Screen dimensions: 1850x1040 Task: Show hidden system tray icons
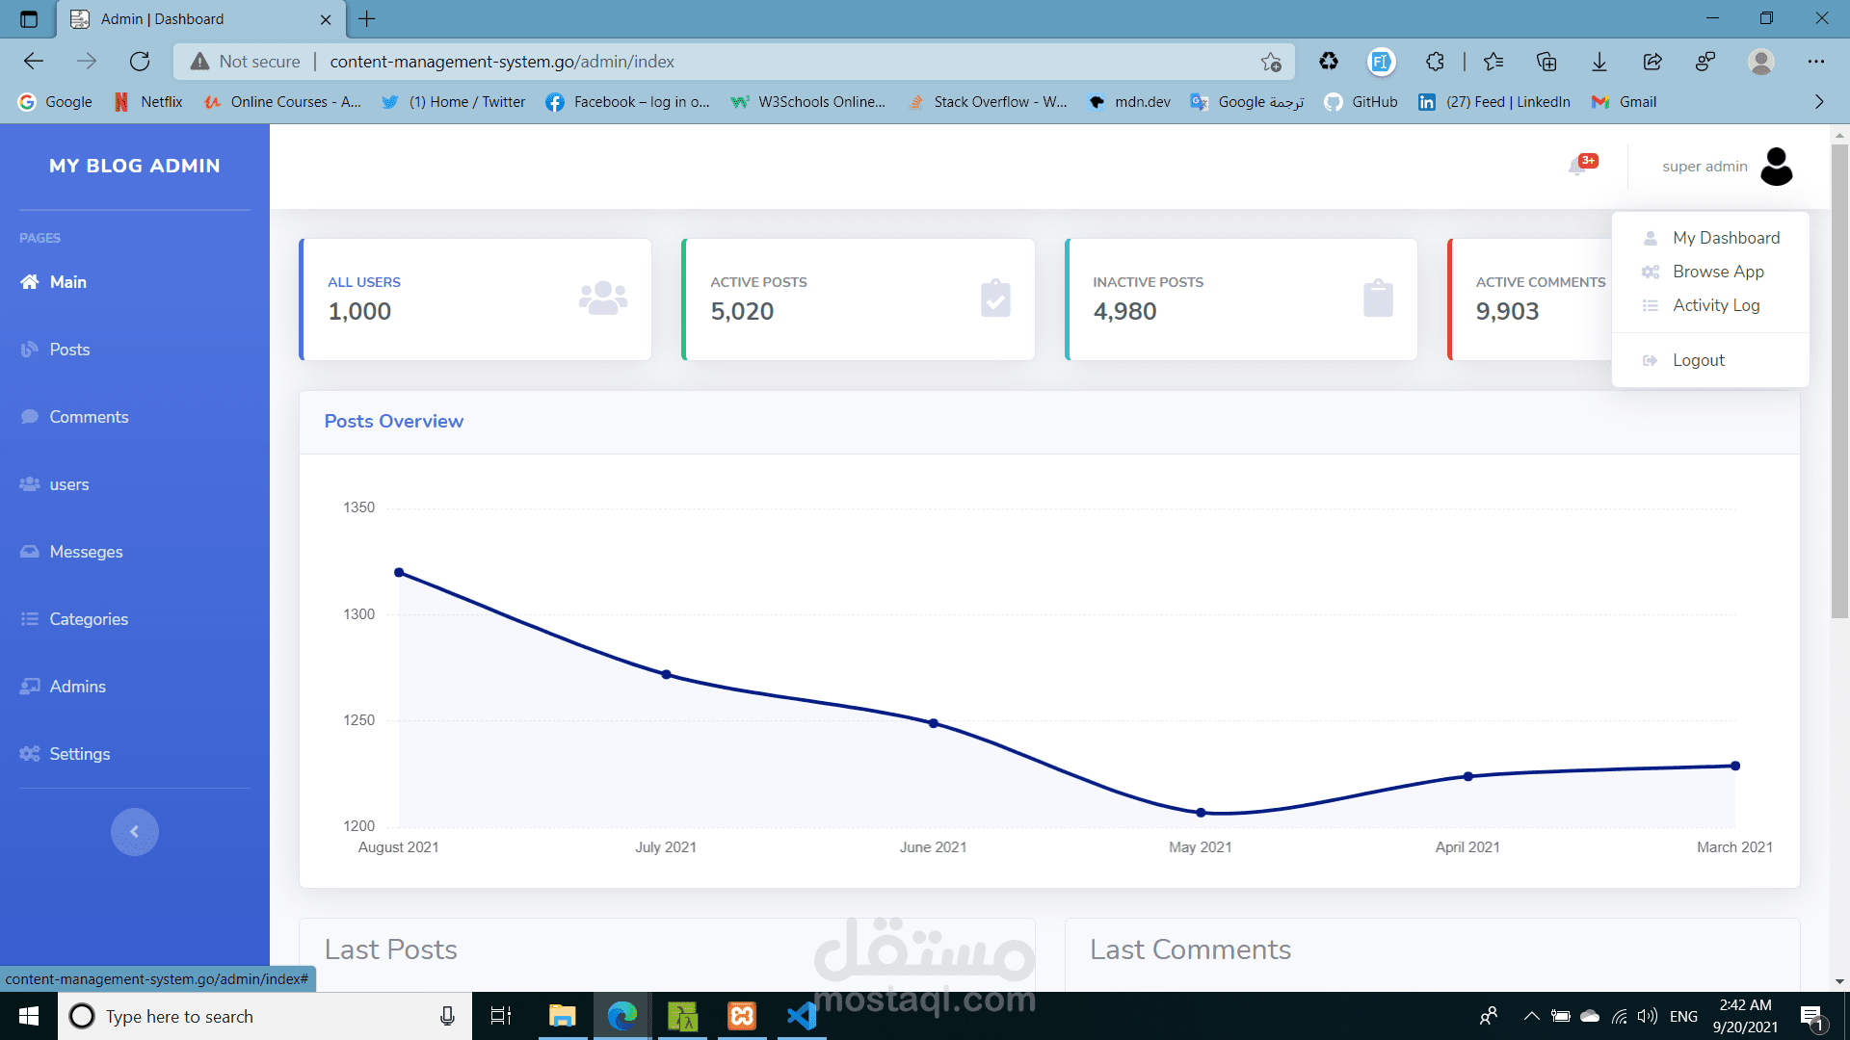[1530, 1016]
